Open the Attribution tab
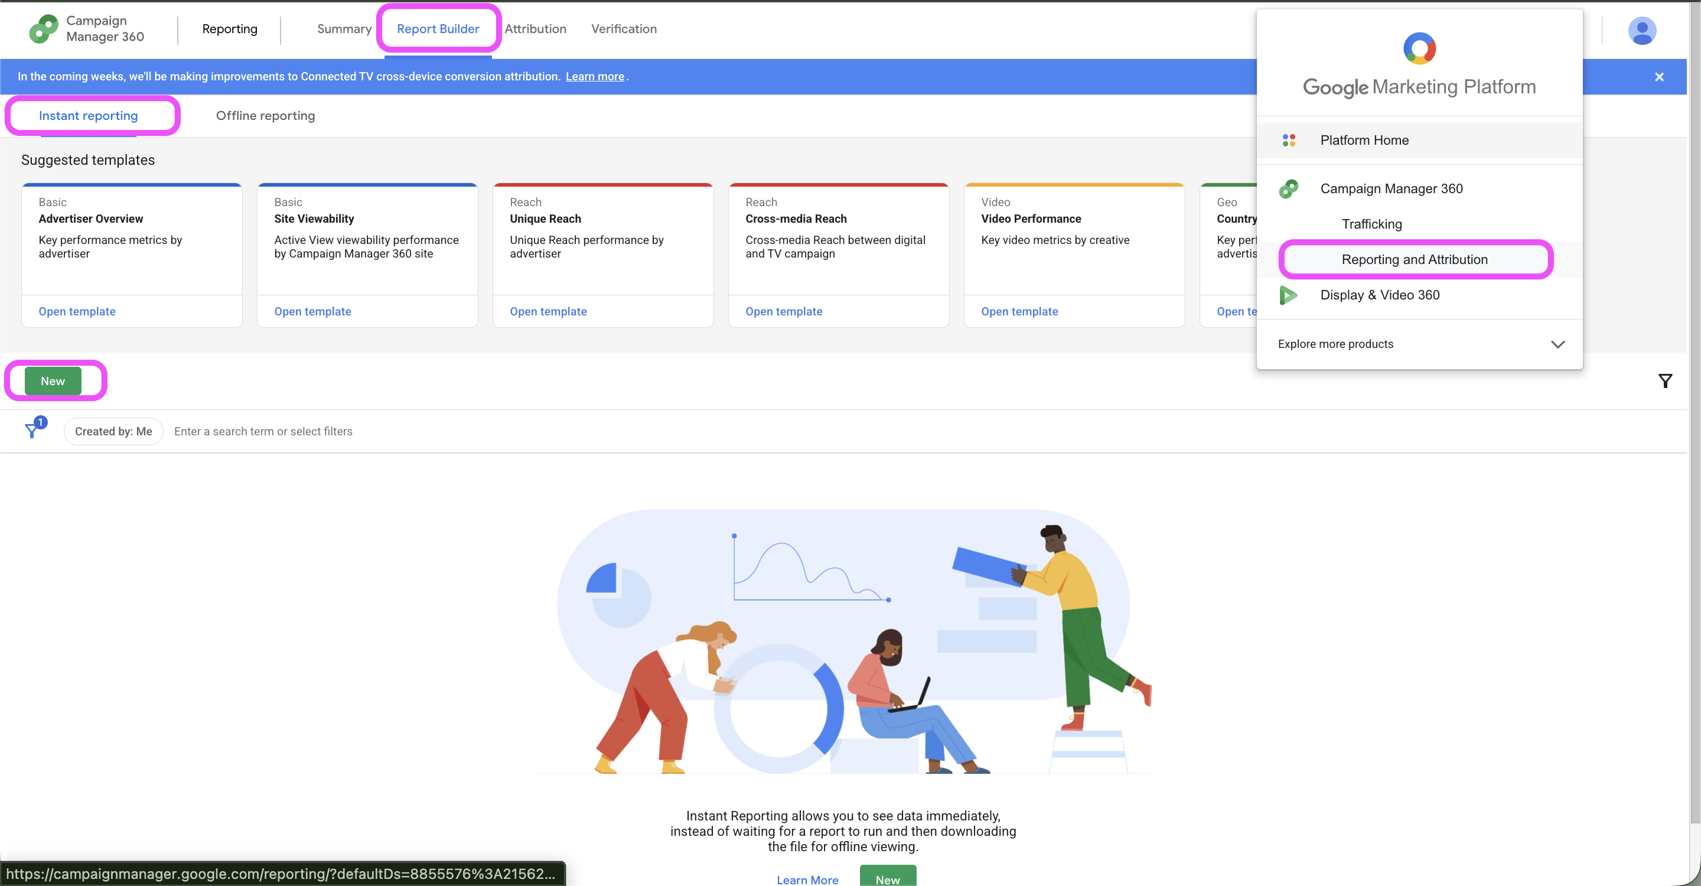 [535, 29]
